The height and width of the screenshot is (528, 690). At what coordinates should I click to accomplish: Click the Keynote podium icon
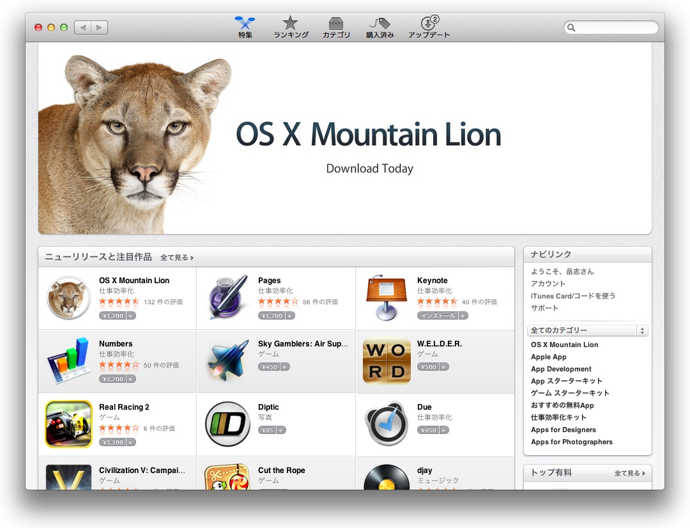[x=387, y=298]
